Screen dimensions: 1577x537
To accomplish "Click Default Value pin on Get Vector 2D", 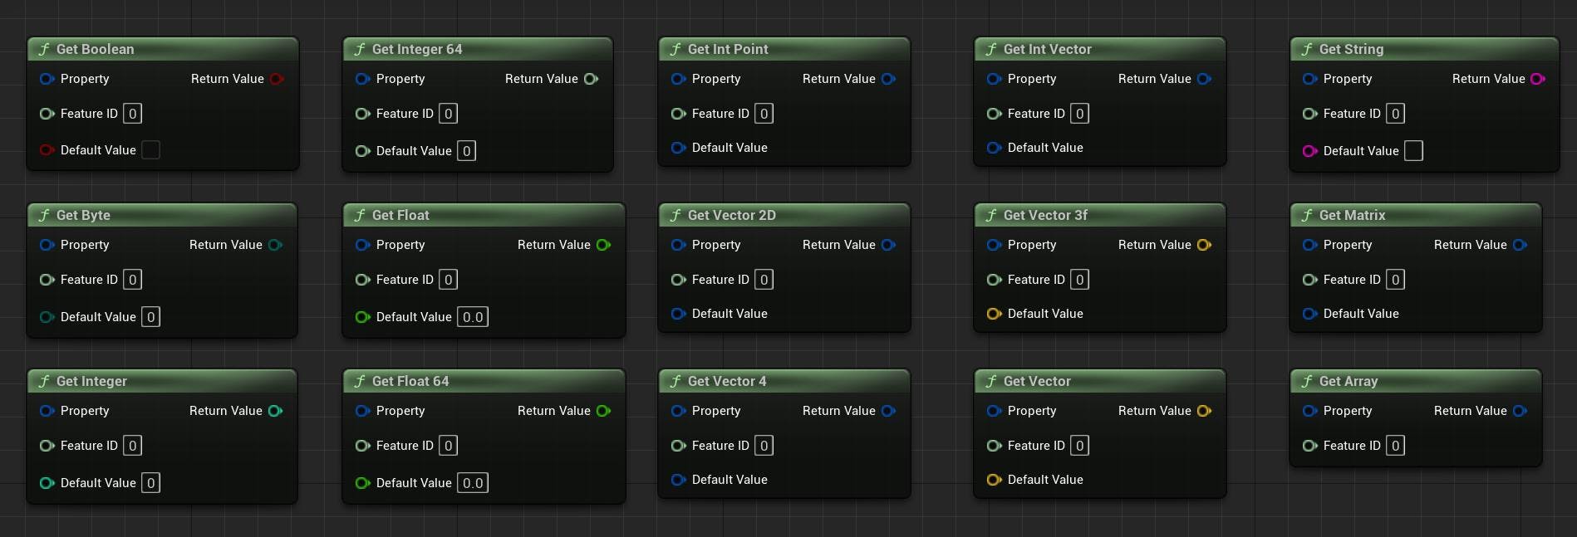I will click(678, 314).
